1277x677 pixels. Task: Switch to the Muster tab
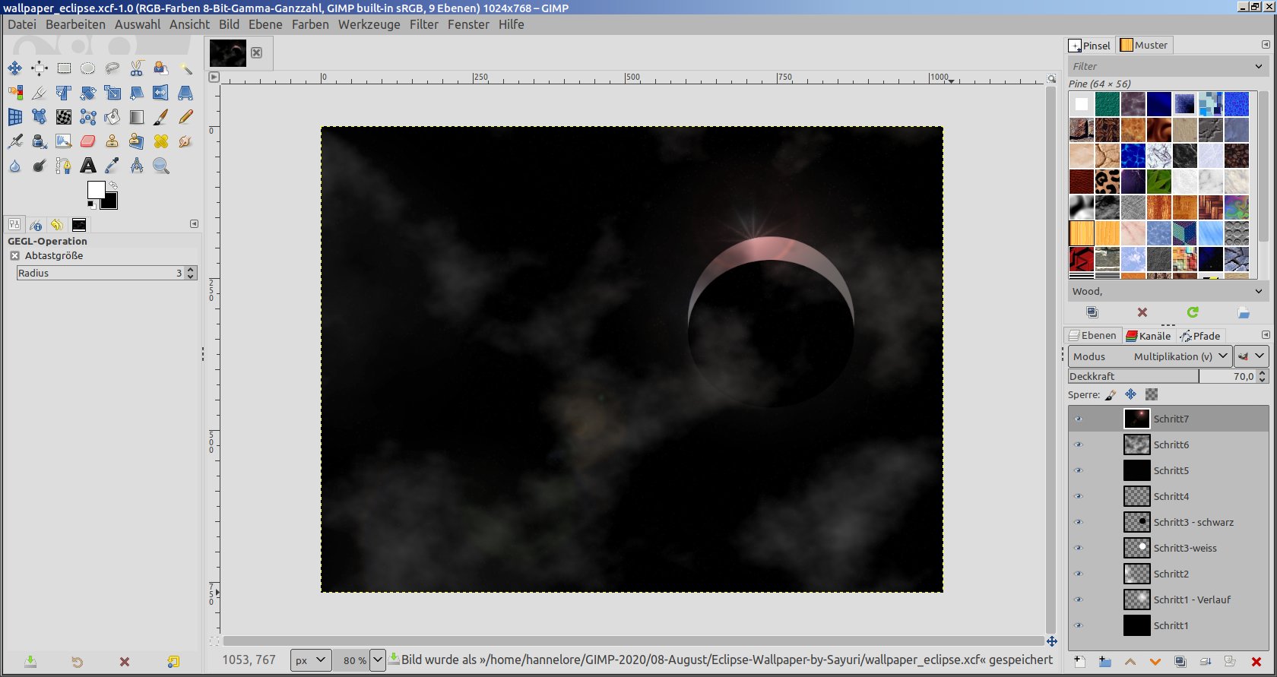coord(1144,46)
